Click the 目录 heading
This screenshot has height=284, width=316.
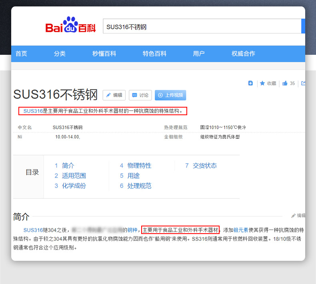click(x=32, y=172)
